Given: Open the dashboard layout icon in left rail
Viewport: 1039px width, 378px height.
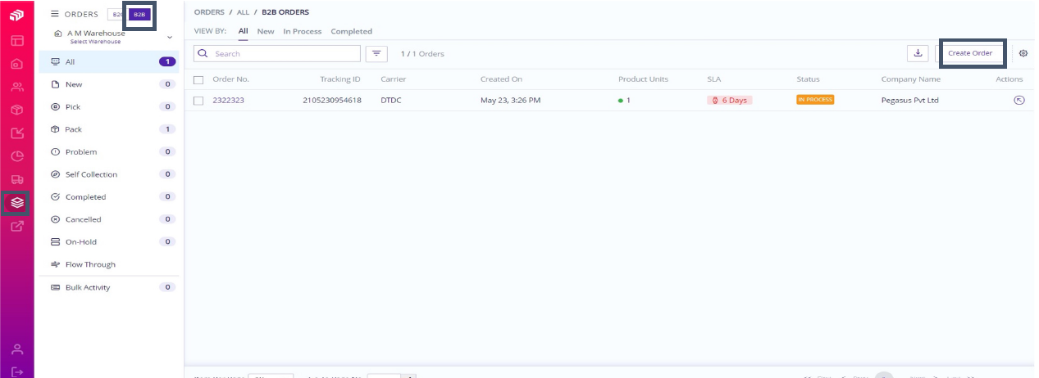Looking at the screenshot, I should (x=16, y=39).
